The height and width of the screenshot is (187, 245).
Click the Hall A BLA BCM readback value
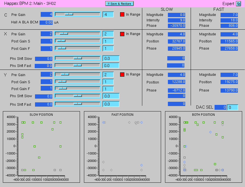click(46, 23)
